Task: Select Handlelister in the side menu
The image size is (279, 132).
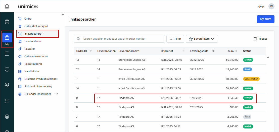Action: (x=32, y=71)
